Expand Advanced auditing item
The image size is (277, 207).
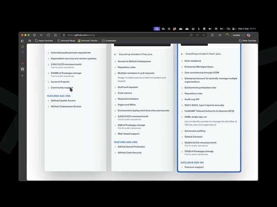pyautogui.click(x=193, y=131)
